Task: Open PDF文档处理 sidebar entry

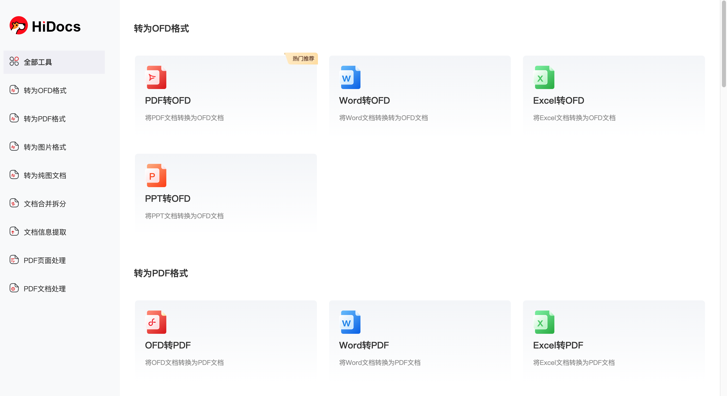Action: click(45, 289)
